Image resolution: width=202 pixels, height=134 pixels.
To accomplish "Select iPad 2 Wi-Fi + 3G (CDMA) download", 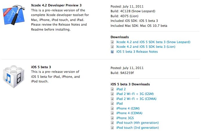I will pyautogui.click(x=136, y=99).
